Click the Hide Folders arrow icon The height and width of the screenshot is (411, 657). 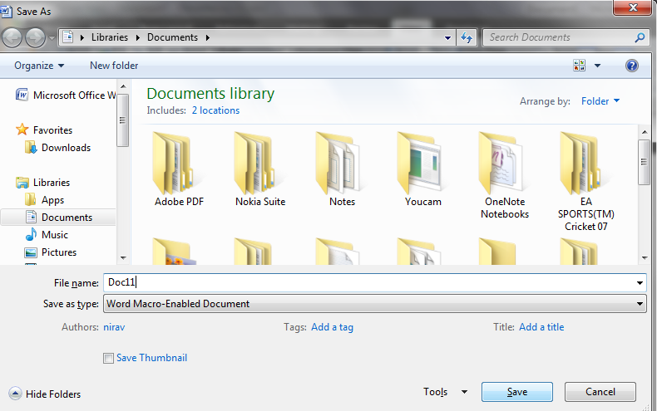(x=15, y=394)
